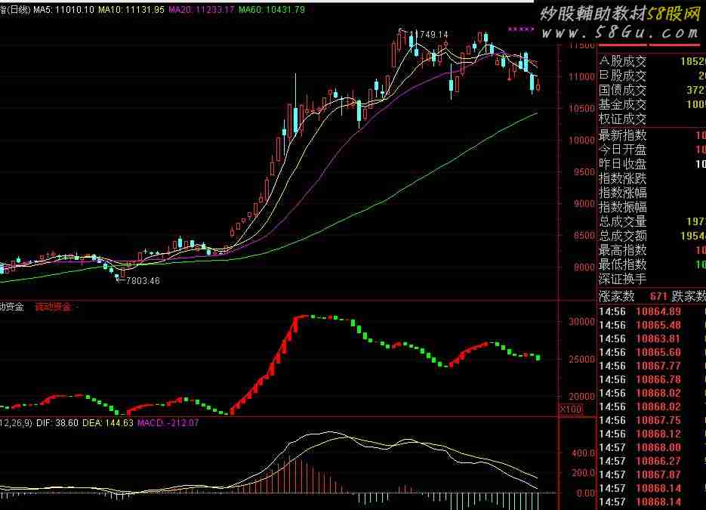Click the tick price 10868.00
This screenshot has height=510, width=706.
pos(658,447)
